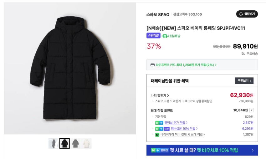This screenshot has width=266, height=159.
Task: Expand 나의 할인가 details
Action: [160, 95]
